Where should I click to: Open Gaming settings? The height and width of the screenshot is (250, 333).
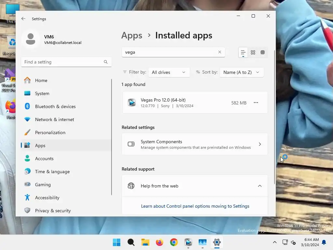(x=66, y=185)
